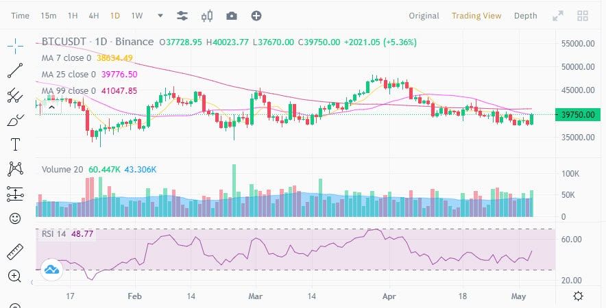Toggle fullscreen chart mode
606x308 pixels.
[558, 16]
